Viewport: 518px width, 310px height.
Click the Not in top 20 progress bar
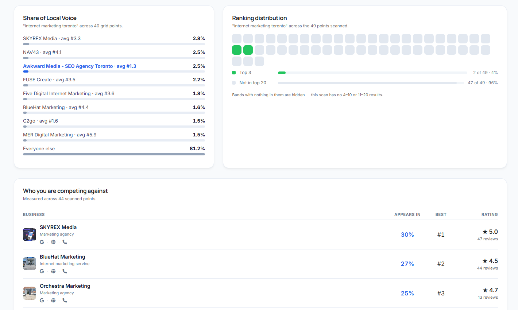371,83
